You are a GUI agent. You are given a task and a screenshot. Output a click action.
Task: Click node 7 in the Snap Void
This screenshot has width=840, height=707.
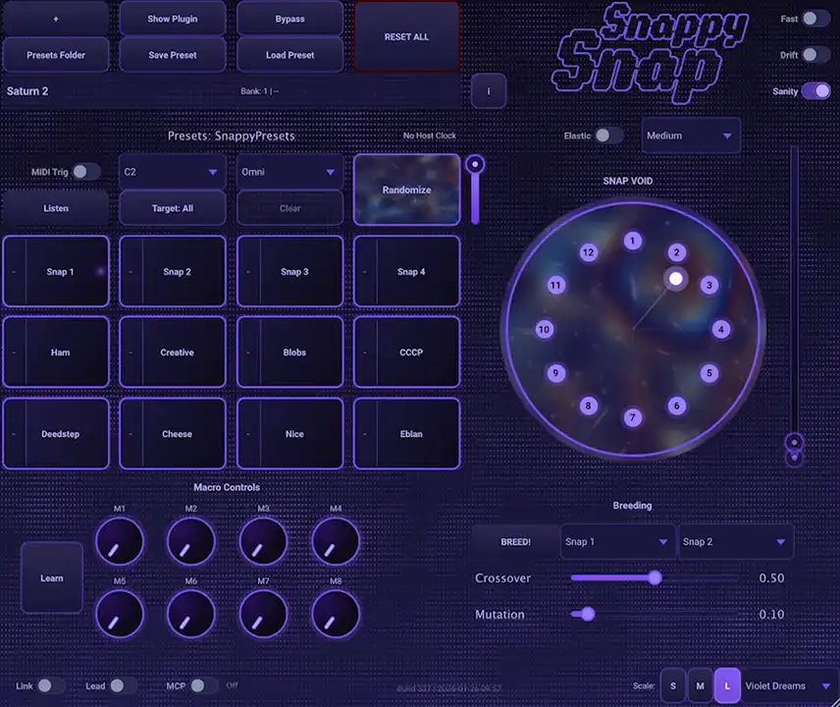[633, 418]
